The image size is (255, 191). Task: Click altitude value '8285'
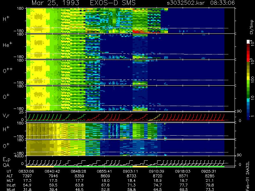pyautogui.click(x=210, y=176)
